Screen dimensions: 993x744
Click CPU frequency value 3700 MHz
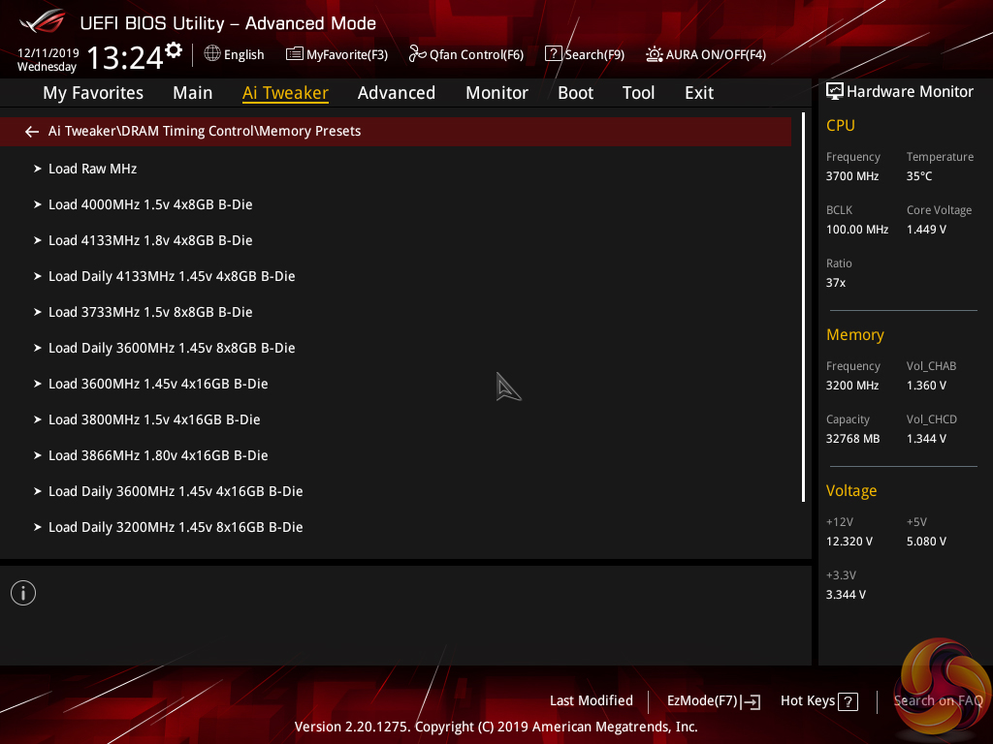pyautogui.click(x=851, y=176)
